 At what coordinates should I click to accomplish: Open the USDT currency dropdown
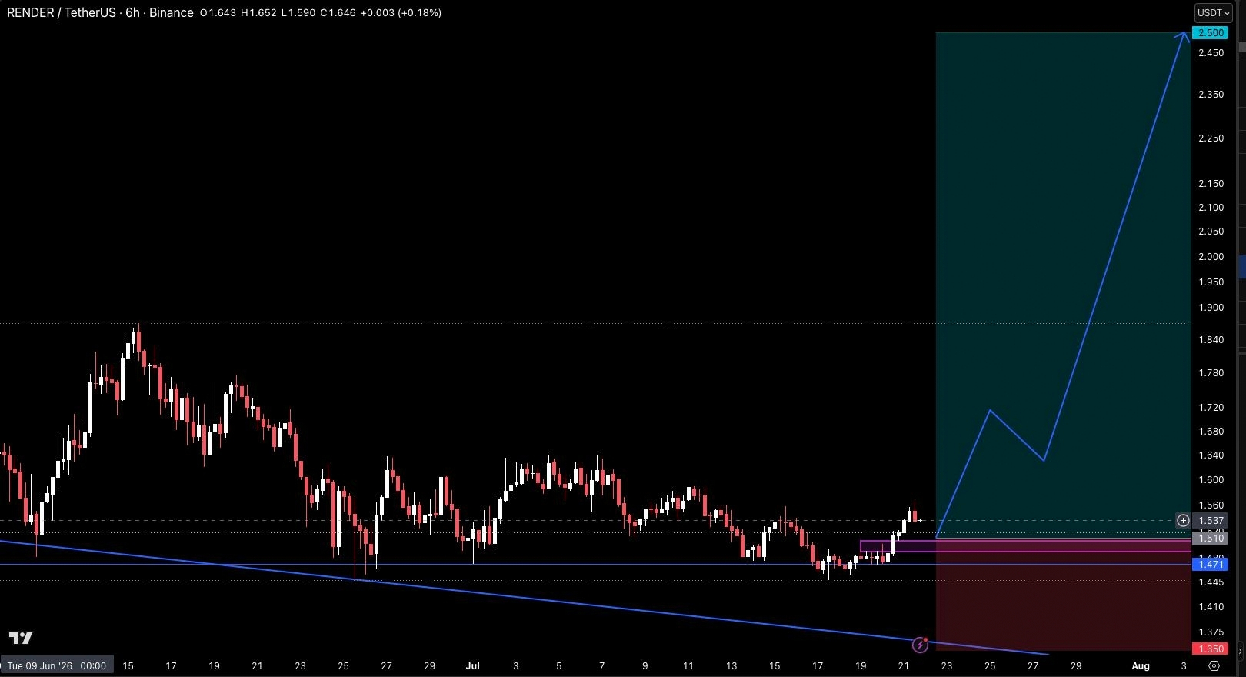pyautogui.click(x=1214, y=12)
